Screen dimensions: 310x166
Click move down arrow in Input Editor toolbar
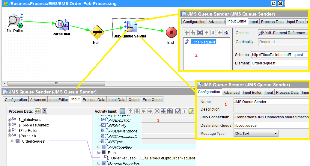(213, 33)
